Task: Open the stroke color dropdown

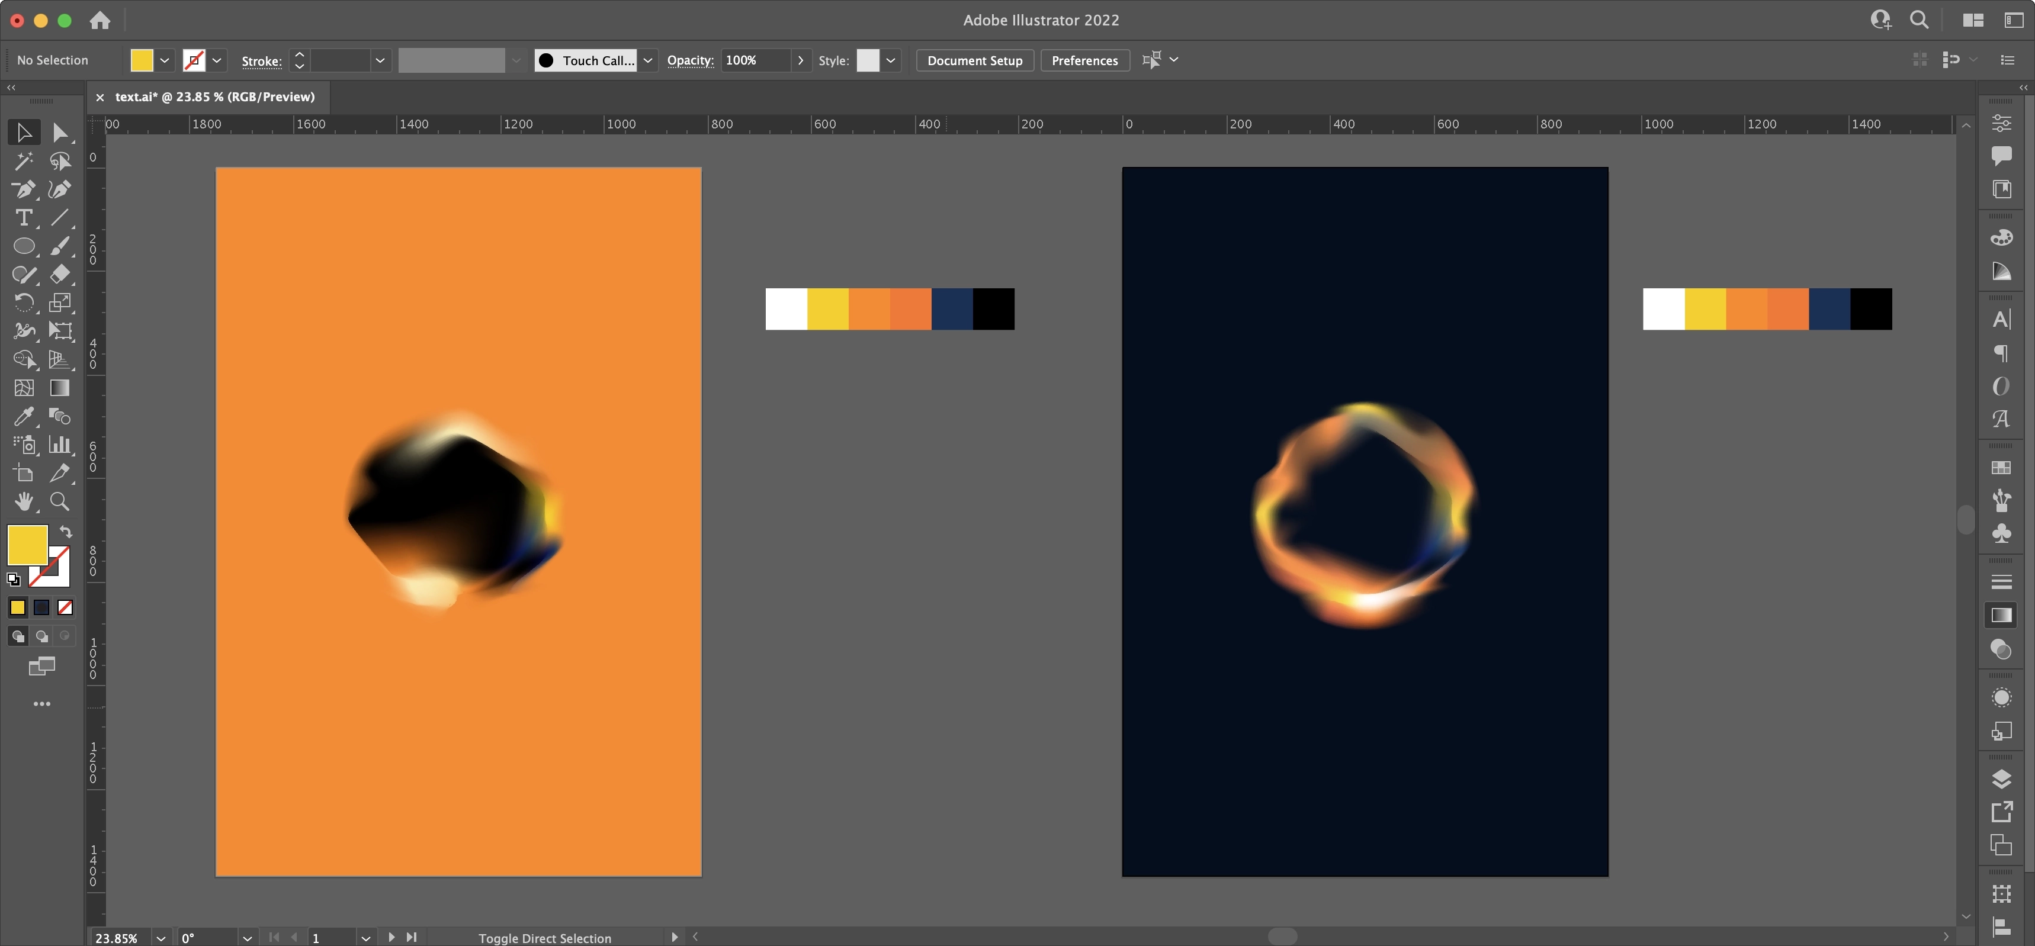Action: (216, 60)
